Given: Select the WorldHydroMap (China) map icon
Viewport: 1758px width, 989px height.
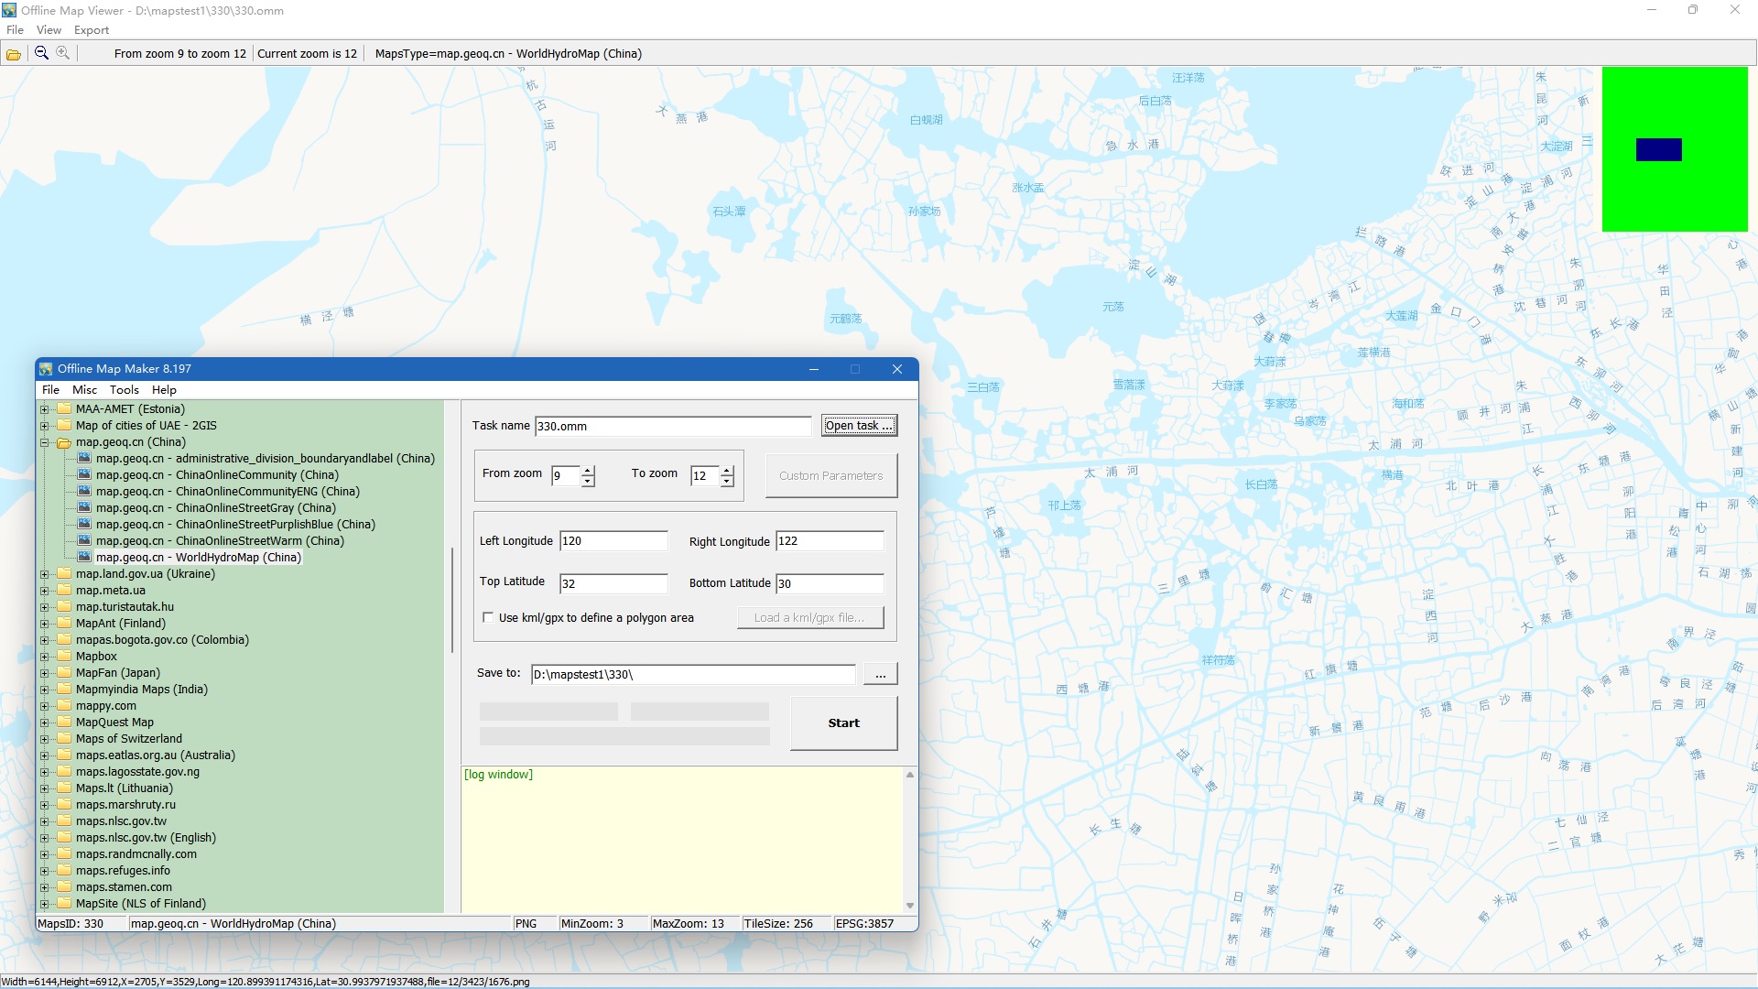Looking at the screenshot, I should pos(84,557).
